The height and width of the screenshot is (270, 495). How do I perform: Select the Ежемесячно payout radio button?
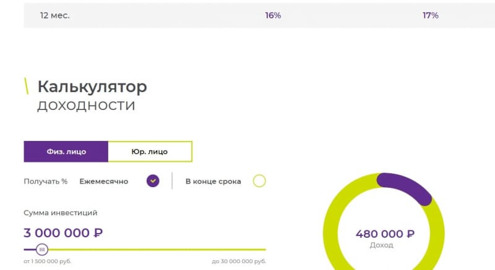coord(153,181)
